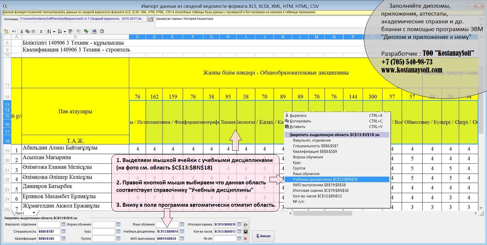The image size is (487, 245).
Task: Click column header C in the spreadsheet
Action: click(138, 37)
